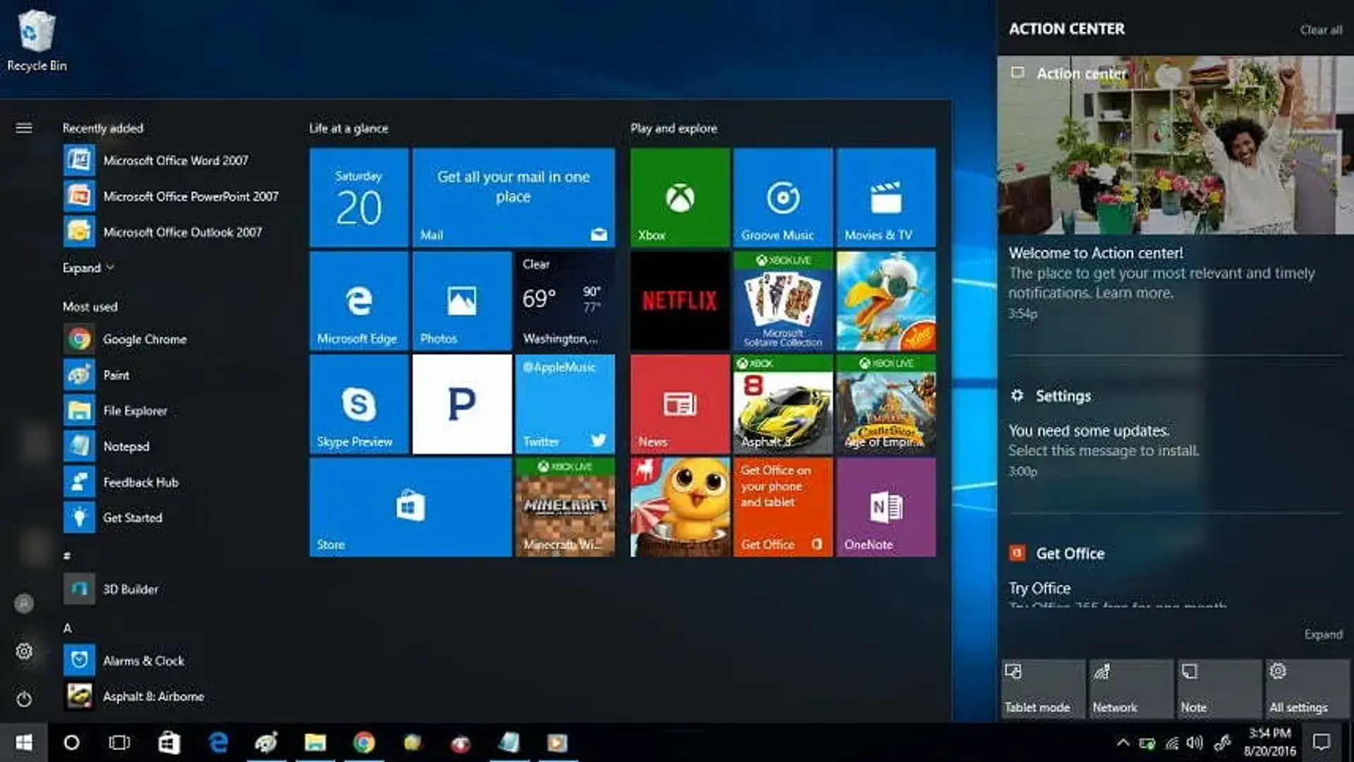Open the News tile
The width and height of the screenshot is (1354, 762).
(x=680, y=404)
